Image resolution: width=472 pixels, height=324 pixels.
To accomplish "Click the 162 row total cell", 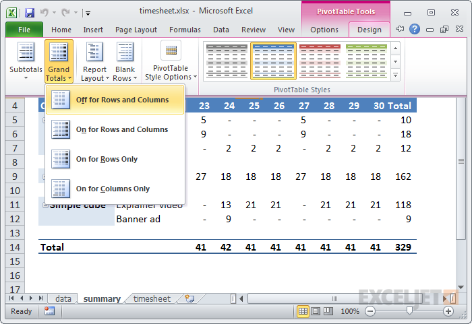I will [x=403, y=176].
